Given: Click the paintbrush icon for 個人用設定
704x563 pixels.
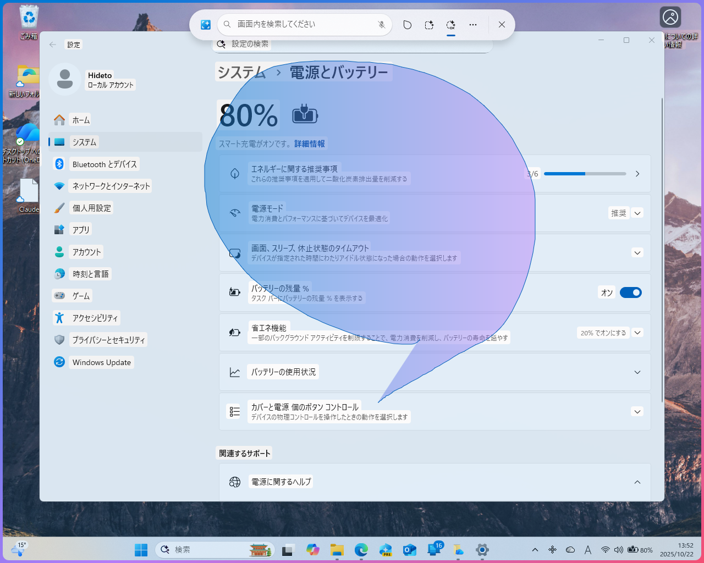Looking at the screenshot, I should click(x=59, y=208).
